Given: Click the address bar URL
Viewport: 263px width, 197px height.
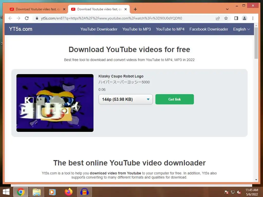Looking at the screenshot, I should click(111, 18).
